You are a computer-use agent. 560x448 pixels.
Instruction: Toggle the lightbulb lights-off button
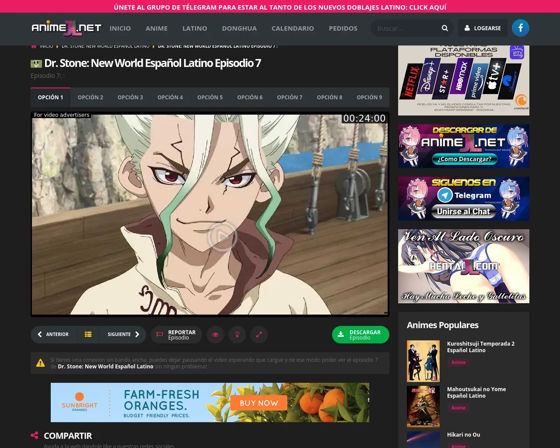pos(237,334)
